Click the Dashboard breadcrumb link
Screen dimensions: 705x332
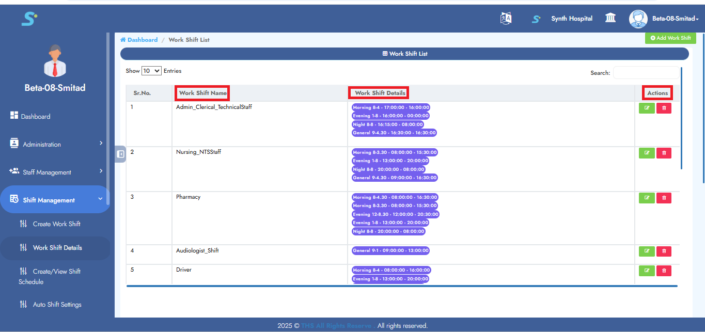pyautogui.click(x=142, y=40)
